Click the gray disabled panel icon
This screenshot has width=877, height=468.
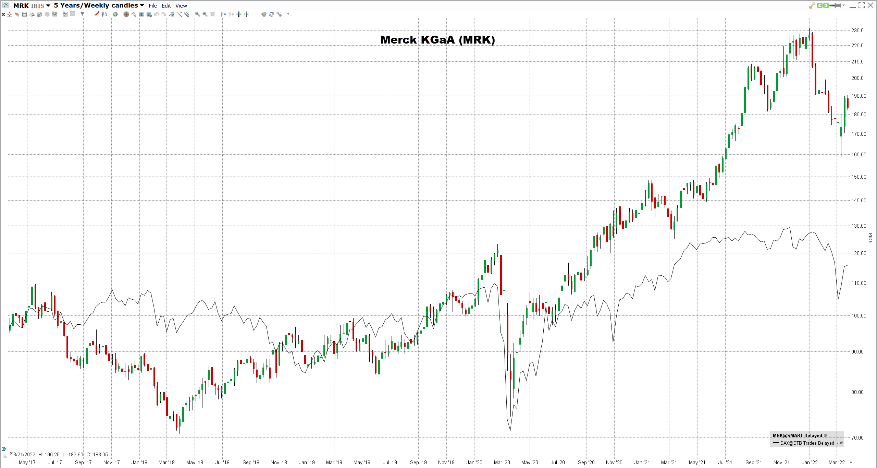tap(73, 14)
